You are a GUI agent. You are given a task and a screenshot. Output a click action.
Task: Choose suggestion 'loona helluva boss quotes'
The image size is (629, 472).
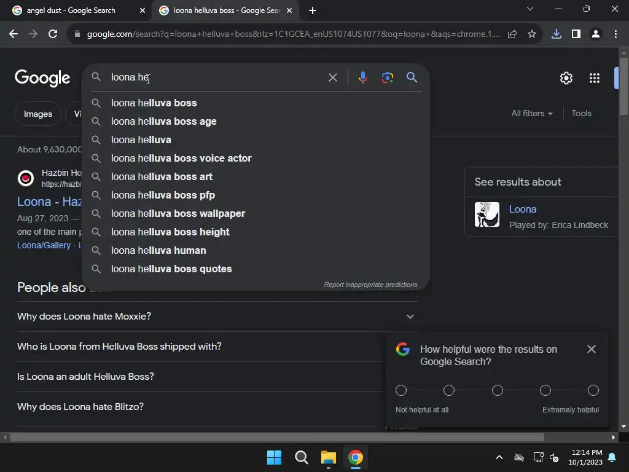[x=256, y=269]
